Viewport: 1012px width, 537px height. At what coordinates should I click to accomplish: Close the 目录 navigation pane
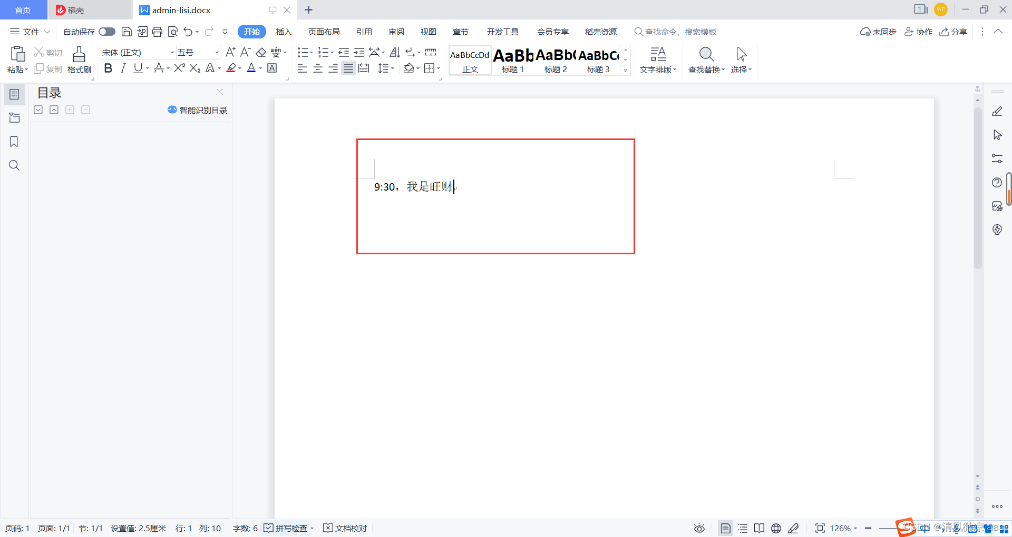pos(219,92)
